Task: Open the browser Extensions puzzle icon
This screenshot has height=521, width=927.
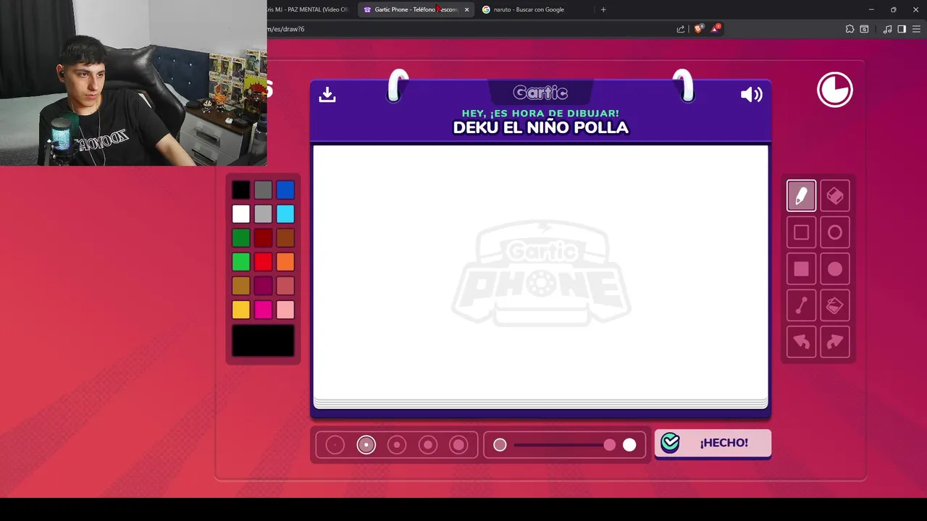Action: (850, 29)
